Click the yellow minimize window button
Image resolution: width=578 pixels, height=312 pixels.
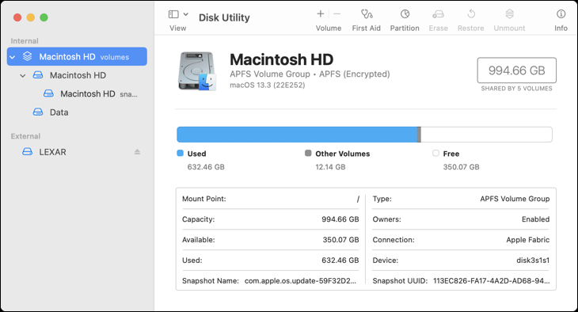click(x=31, y=17)
